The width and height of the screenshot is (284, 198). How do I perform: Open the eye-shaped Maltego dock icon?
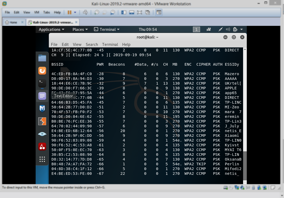[42, 134]
